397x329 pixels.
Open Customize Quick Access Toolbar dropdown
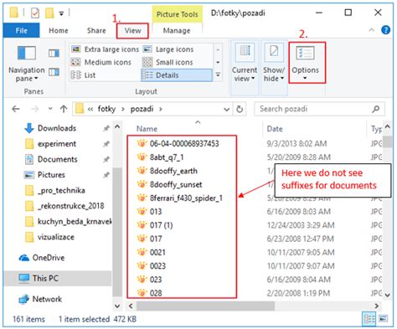[61, 13]
